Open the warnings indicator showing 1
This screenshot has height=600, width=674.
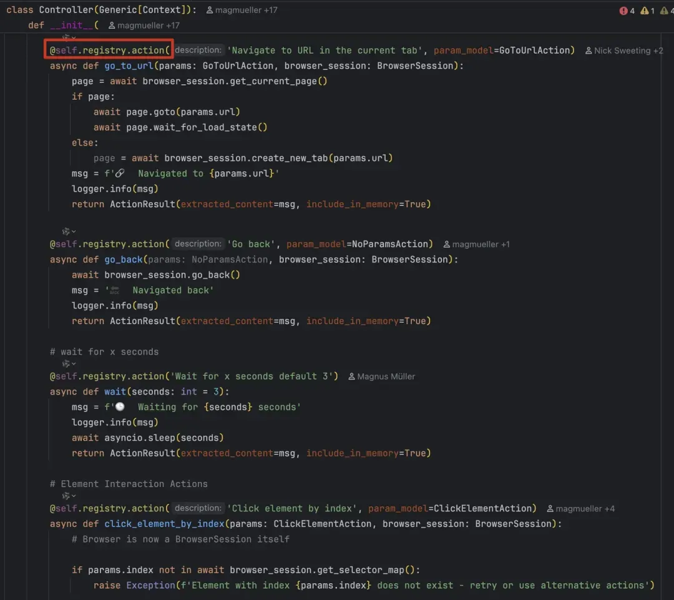pos(647,11)
